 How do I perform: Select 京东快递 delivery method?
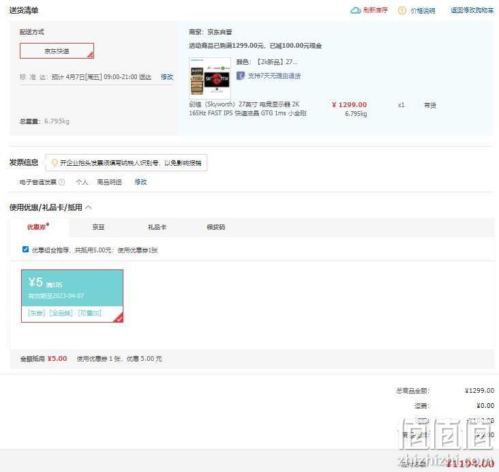57,51
